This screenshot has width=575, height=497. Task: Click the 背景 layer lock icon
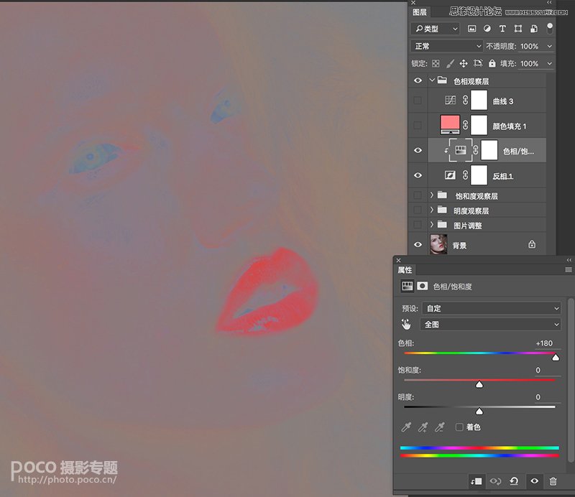click(532, 244)
